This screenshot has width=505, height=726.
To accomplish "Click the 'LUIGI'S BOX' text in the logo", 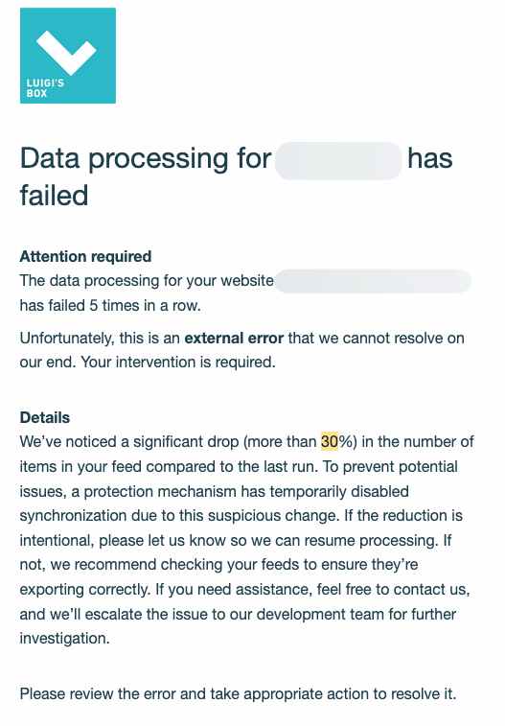I will [45, 88].
